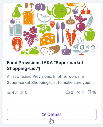
Task: Click the speech bubble comments icon
Action: (68, 92)
